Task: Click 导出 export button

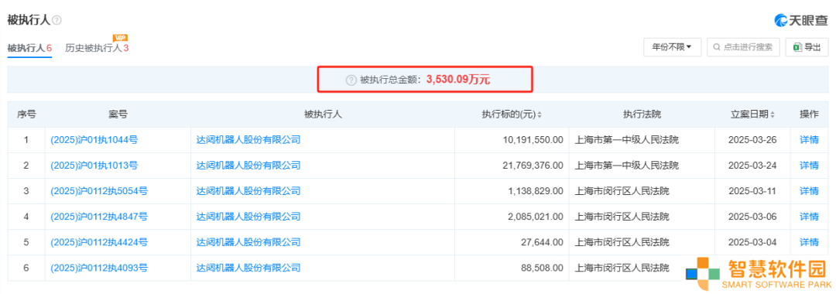Action: [x=807, y=47]
